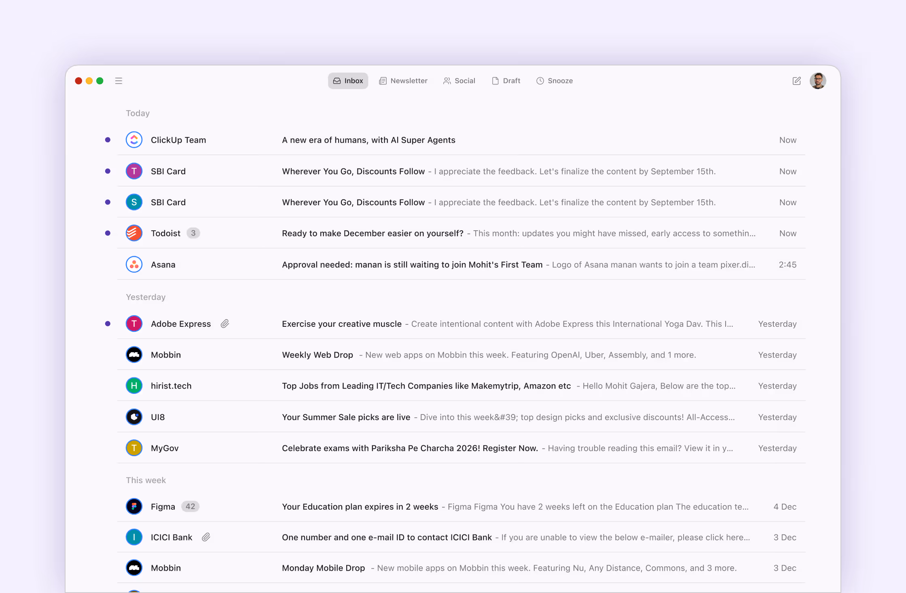
Task: Open 'One number and one e-mail ID' email
Action: click(x=387, y=537)
